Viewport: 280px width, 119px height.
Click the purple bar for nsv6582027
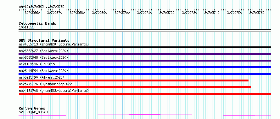(x=145, y=54)
